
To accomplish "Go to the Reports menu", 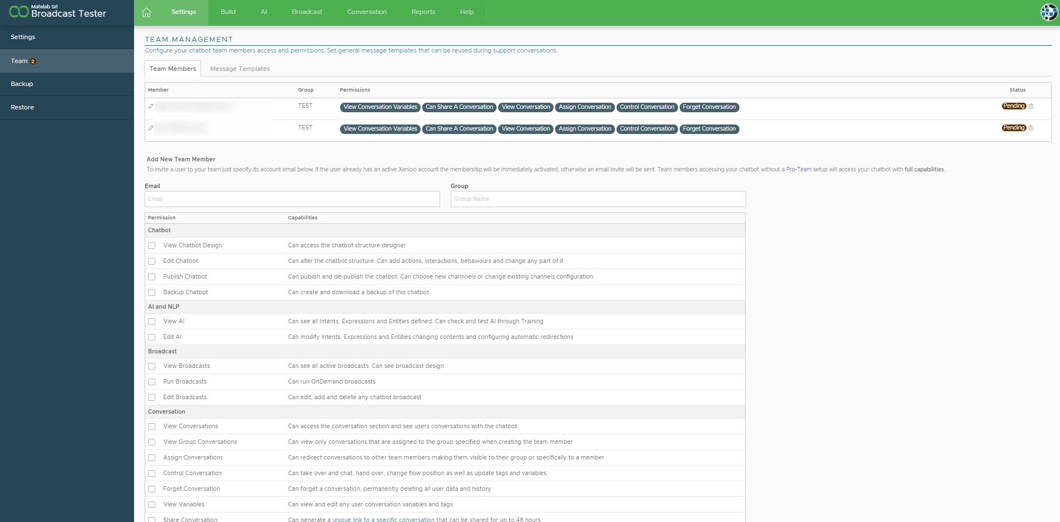I will pyautogui.click(x=423, y=12).
